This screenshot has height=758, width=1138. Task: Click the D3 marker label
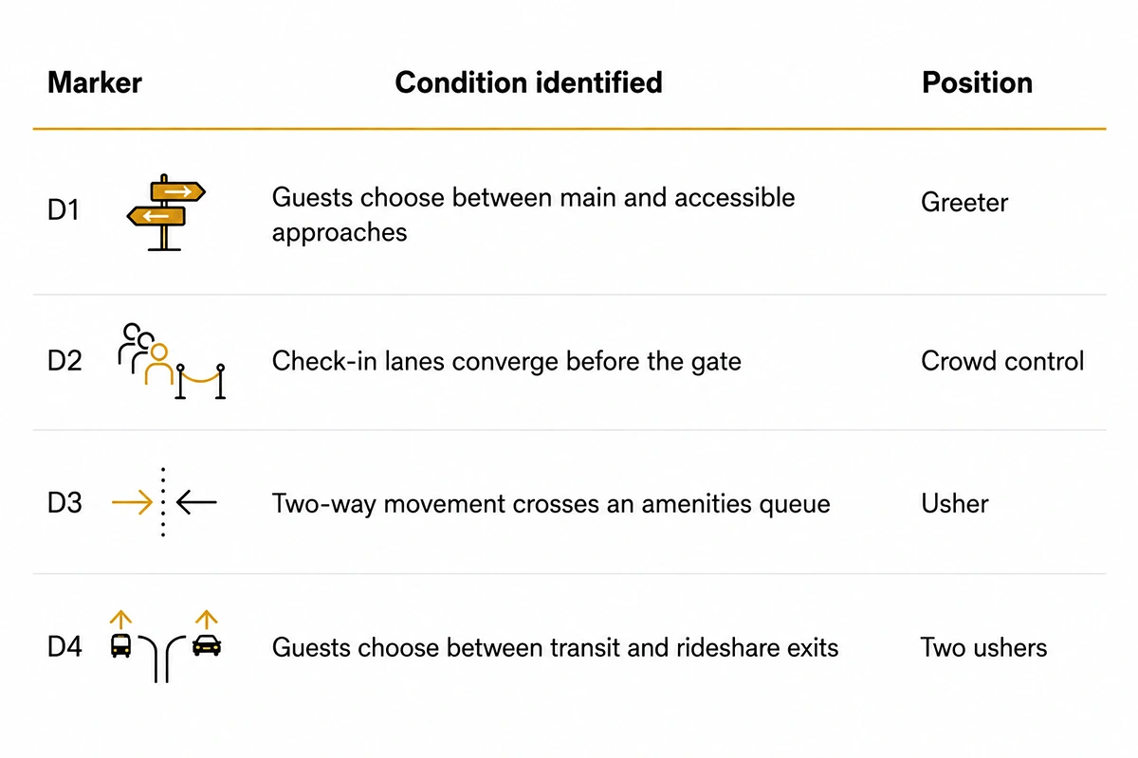(x=64, y=503)
